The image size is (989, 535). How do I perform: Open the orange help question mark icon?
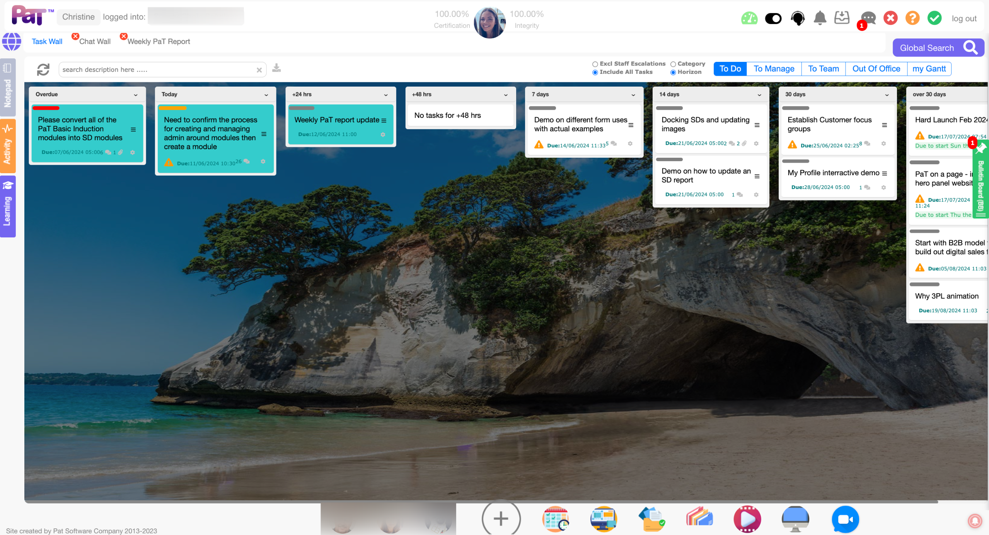click(x=912, y=18)
